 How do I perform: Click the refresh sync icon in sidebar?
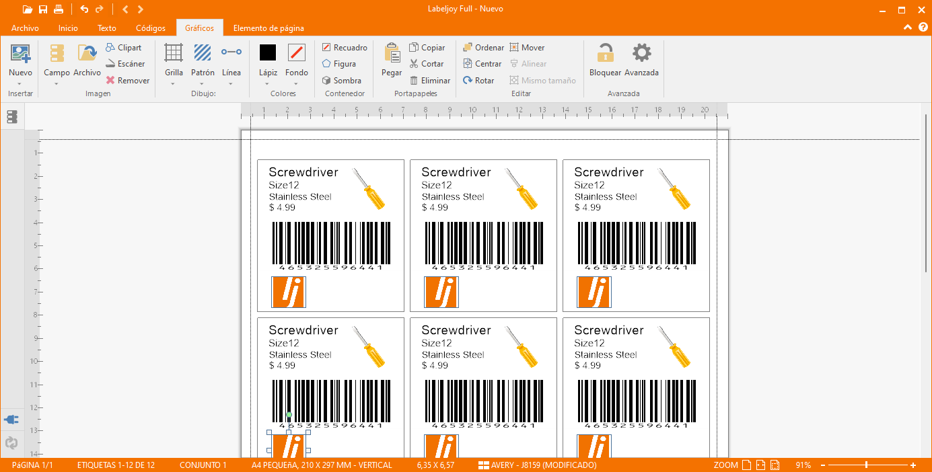[12, 443]
